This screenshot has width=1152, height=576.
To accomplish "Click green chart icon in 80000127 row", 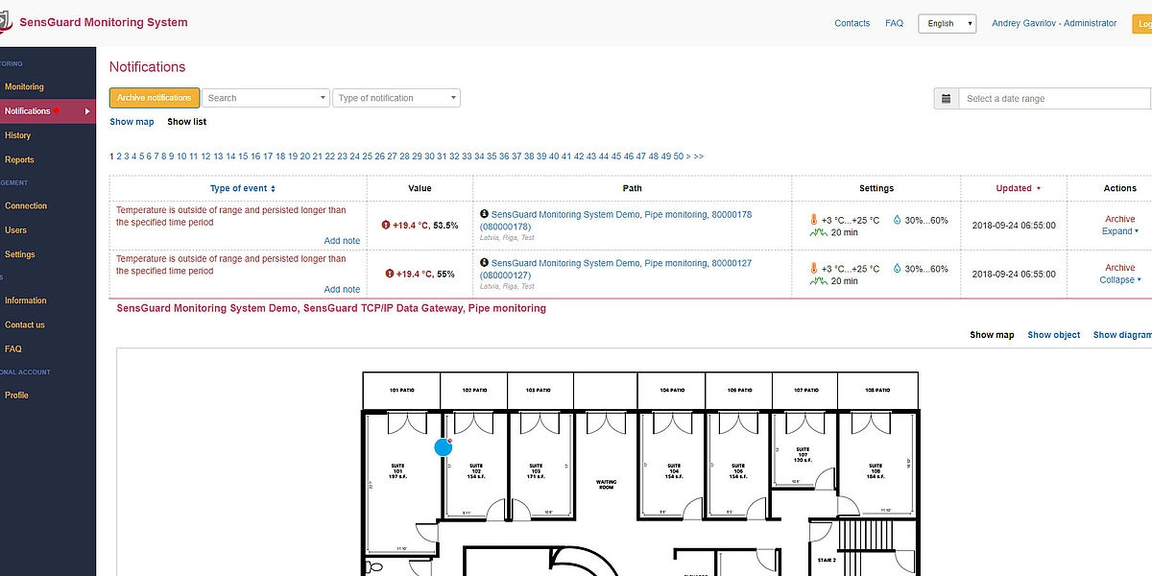I will pos(818,281).
